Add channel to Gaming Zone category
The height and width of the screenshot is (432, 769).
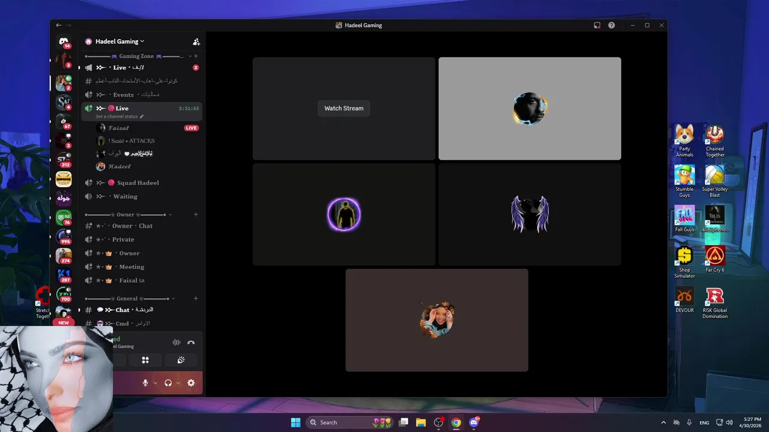click(x=196, y=56)
